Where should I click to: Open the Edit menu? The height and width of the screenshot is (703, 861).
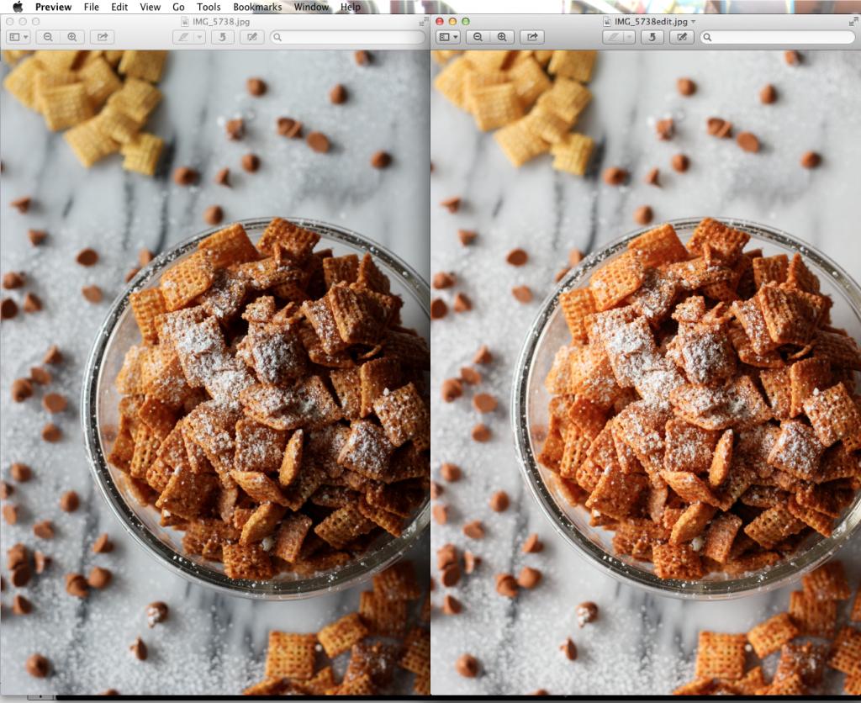(x=119, y=7)
